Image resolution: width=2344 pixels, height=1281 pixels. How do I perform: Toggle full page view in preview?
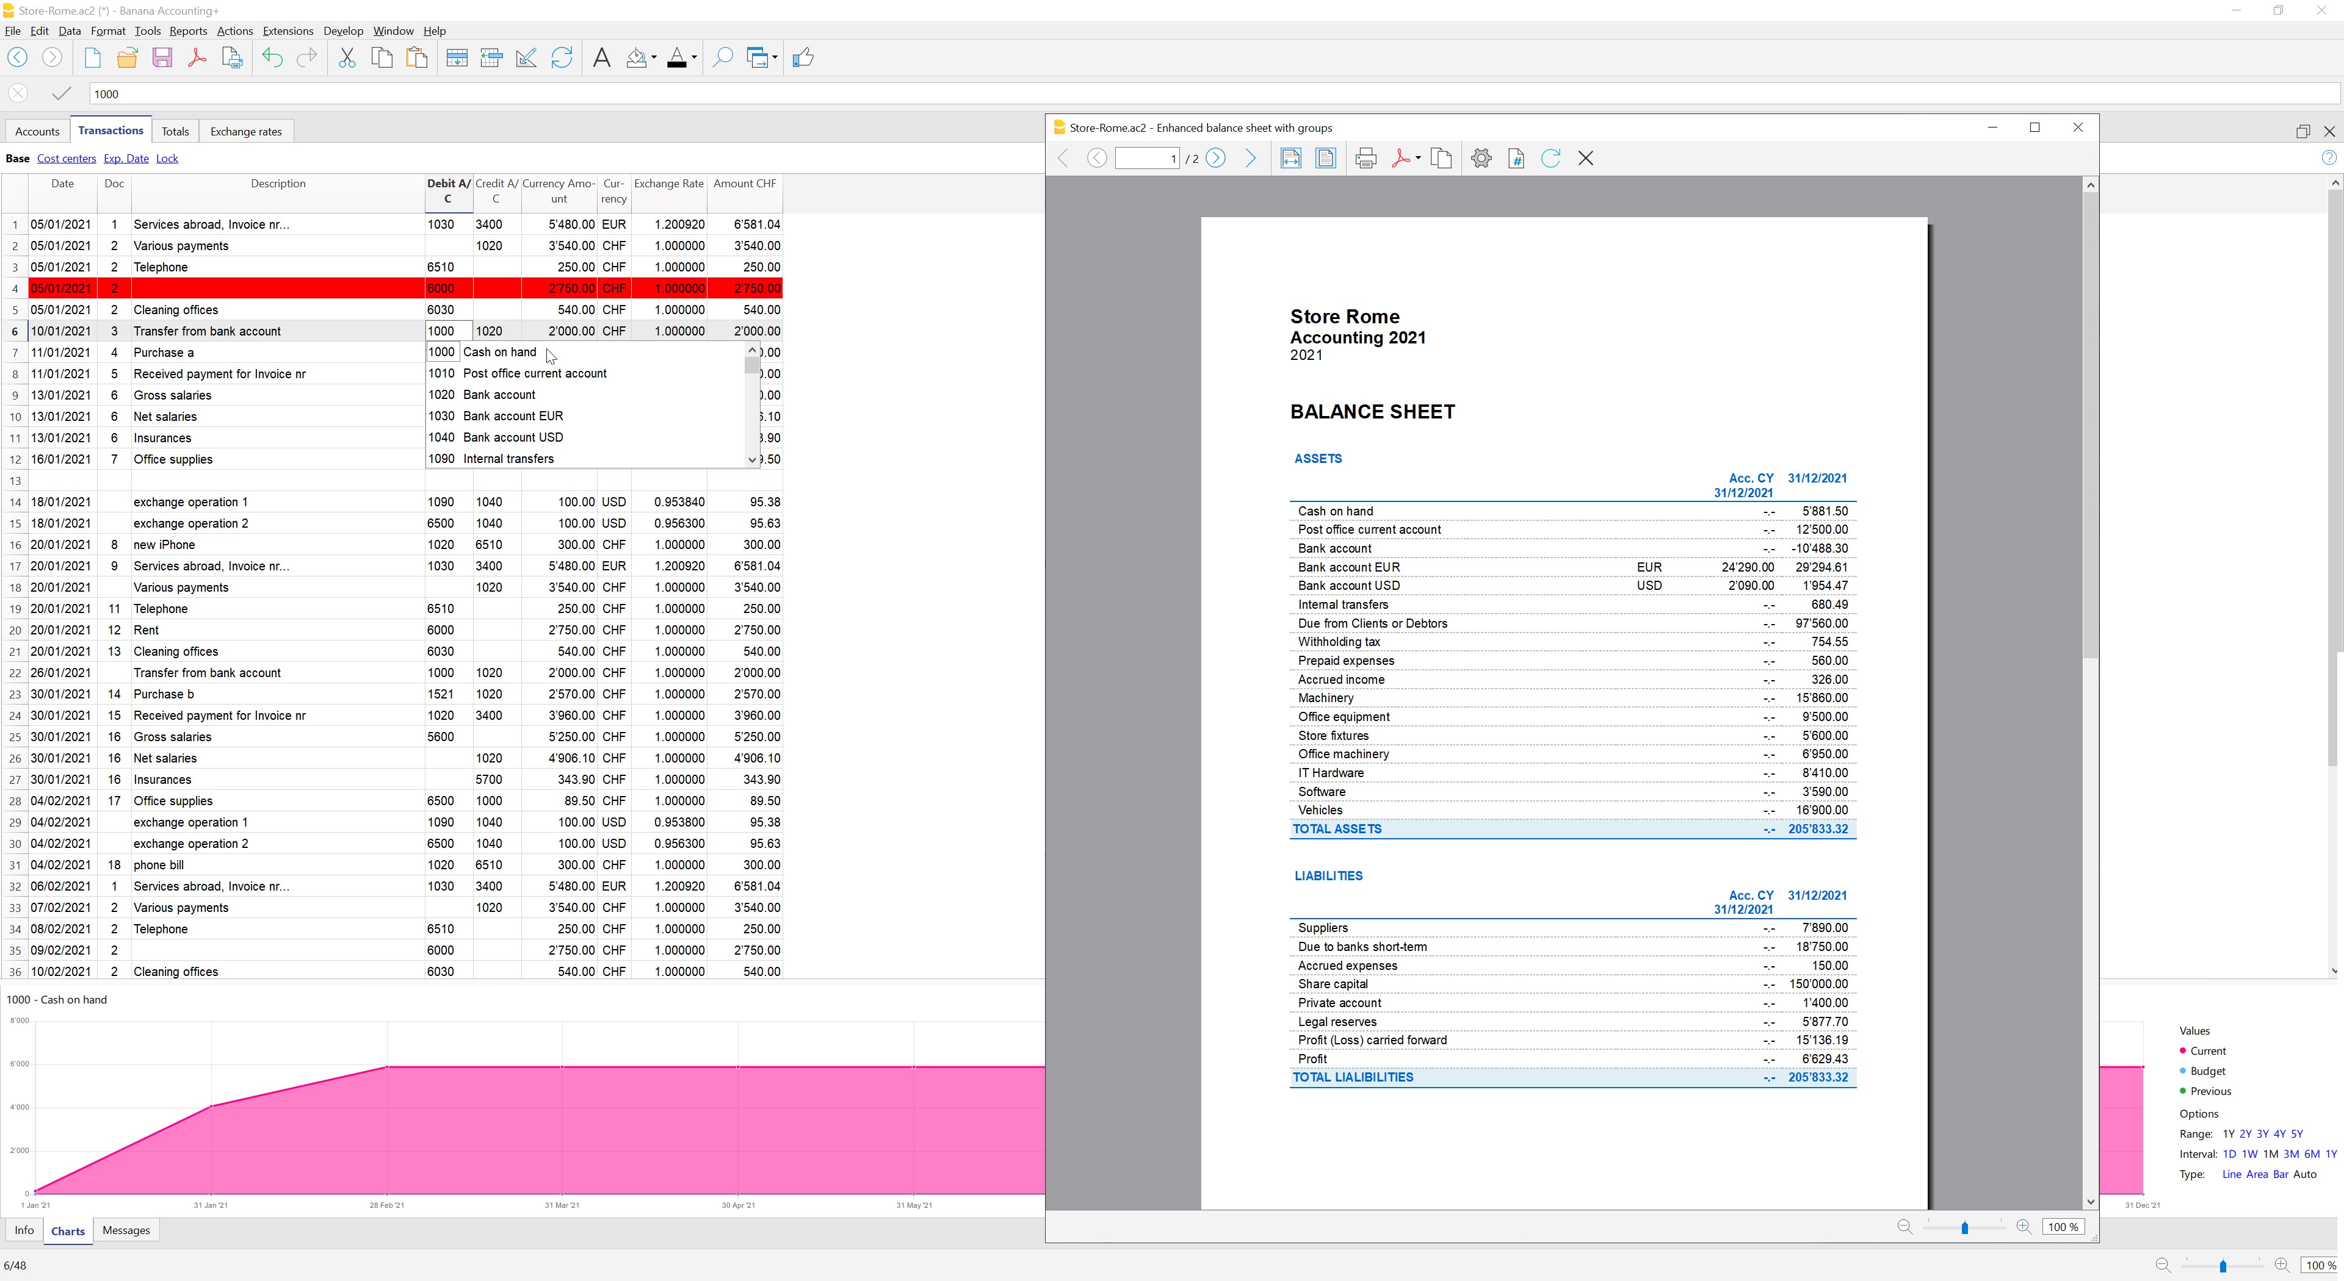[x=1326, y=158]
